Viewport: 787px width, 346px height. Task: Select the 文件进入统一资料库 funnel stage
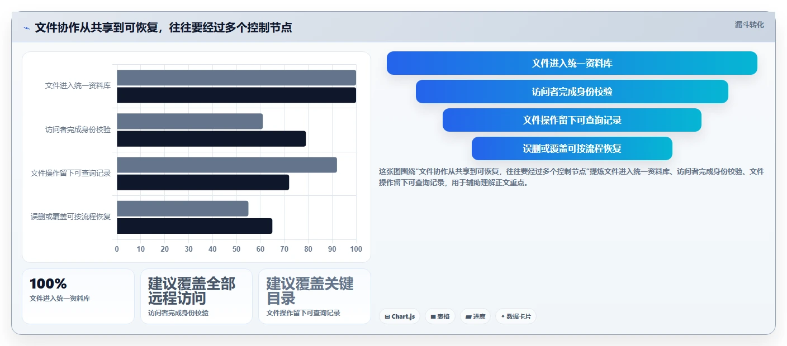[x=572, y=63]
